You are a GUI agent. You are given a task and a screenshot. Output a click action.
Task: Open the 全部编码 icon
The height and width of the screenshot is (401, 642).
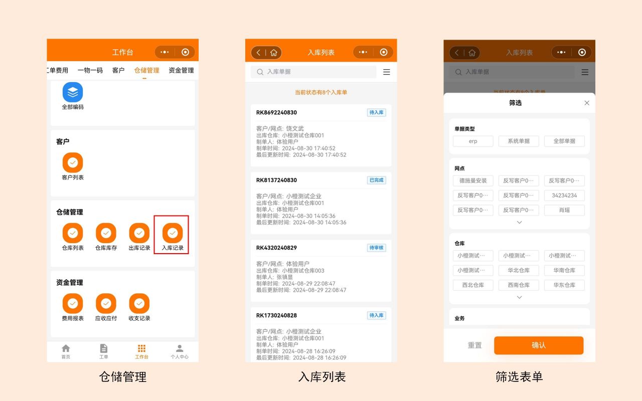tap(73, 92)
